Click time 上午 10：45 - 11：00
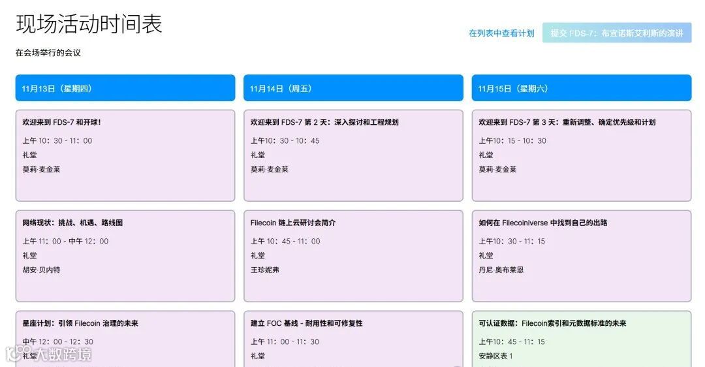 pyautogui.click(x=285, y=241)
